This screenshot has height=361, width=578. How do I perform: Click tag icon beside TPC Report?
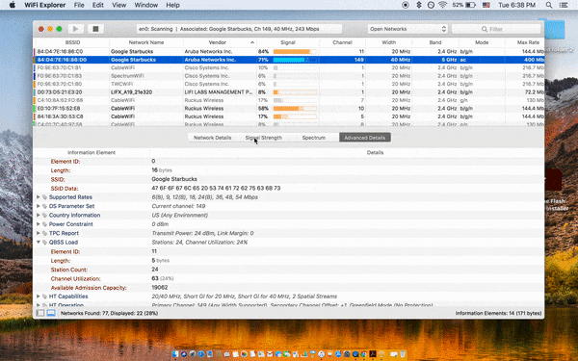[x=44, y=233]
